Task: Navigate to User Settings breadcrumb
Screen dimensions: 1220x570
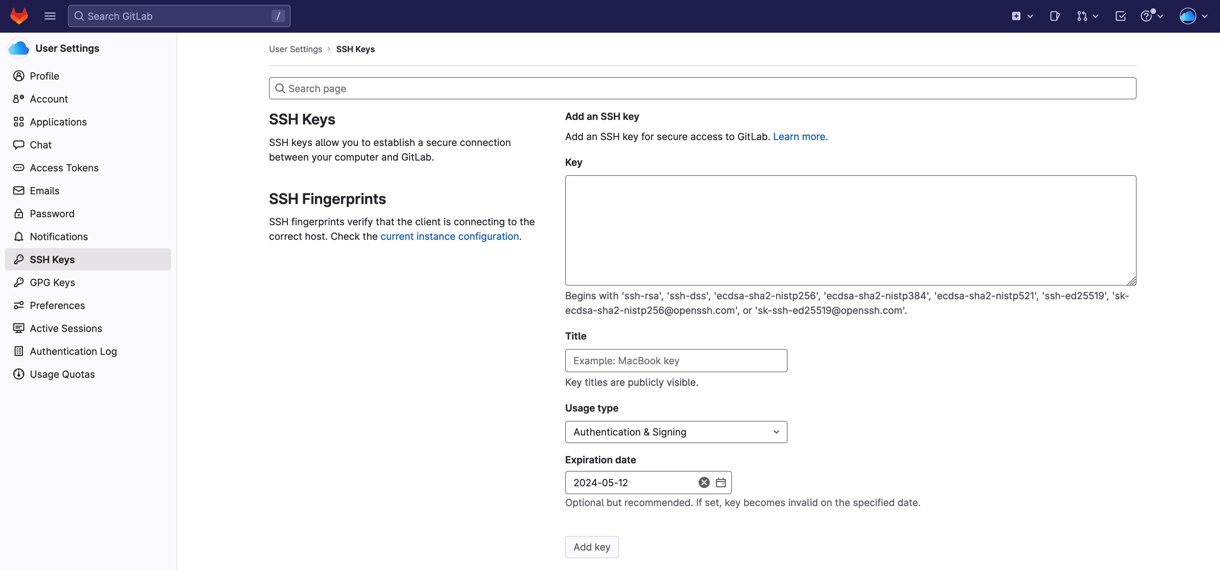Action: 295,49
